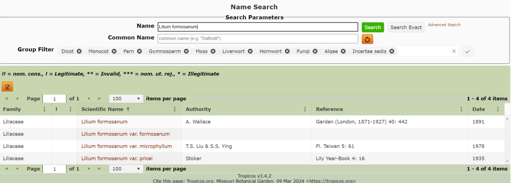Remove the Fungi group filter tag
511x183 pixels.
pyautogui.click(x=315, y=51)
